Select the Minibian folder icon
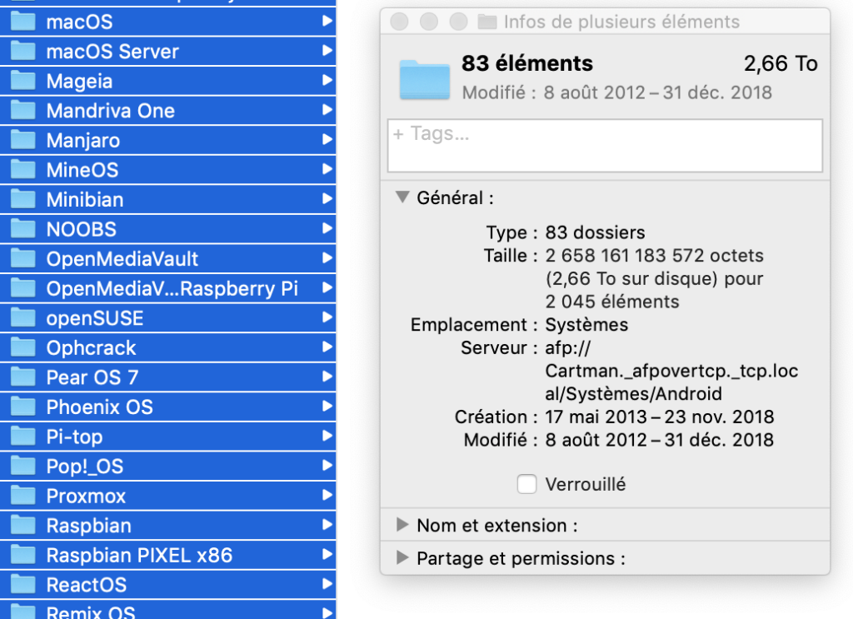The image size is (853, 619). [x=22, y=200]
